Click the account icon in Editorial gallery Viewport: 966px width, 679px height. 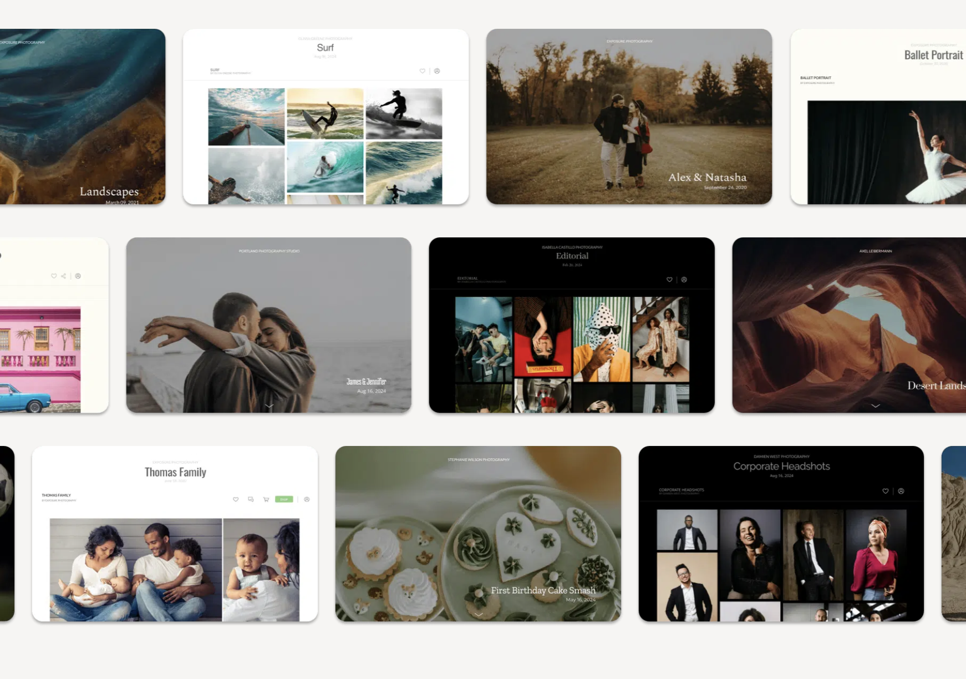coord(684,280)
